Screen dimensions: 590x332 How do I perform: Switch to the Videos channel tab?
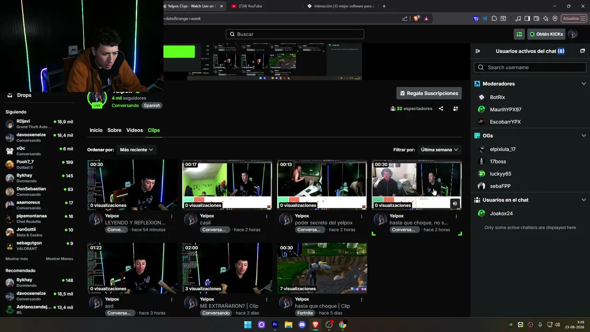(135, 130)
